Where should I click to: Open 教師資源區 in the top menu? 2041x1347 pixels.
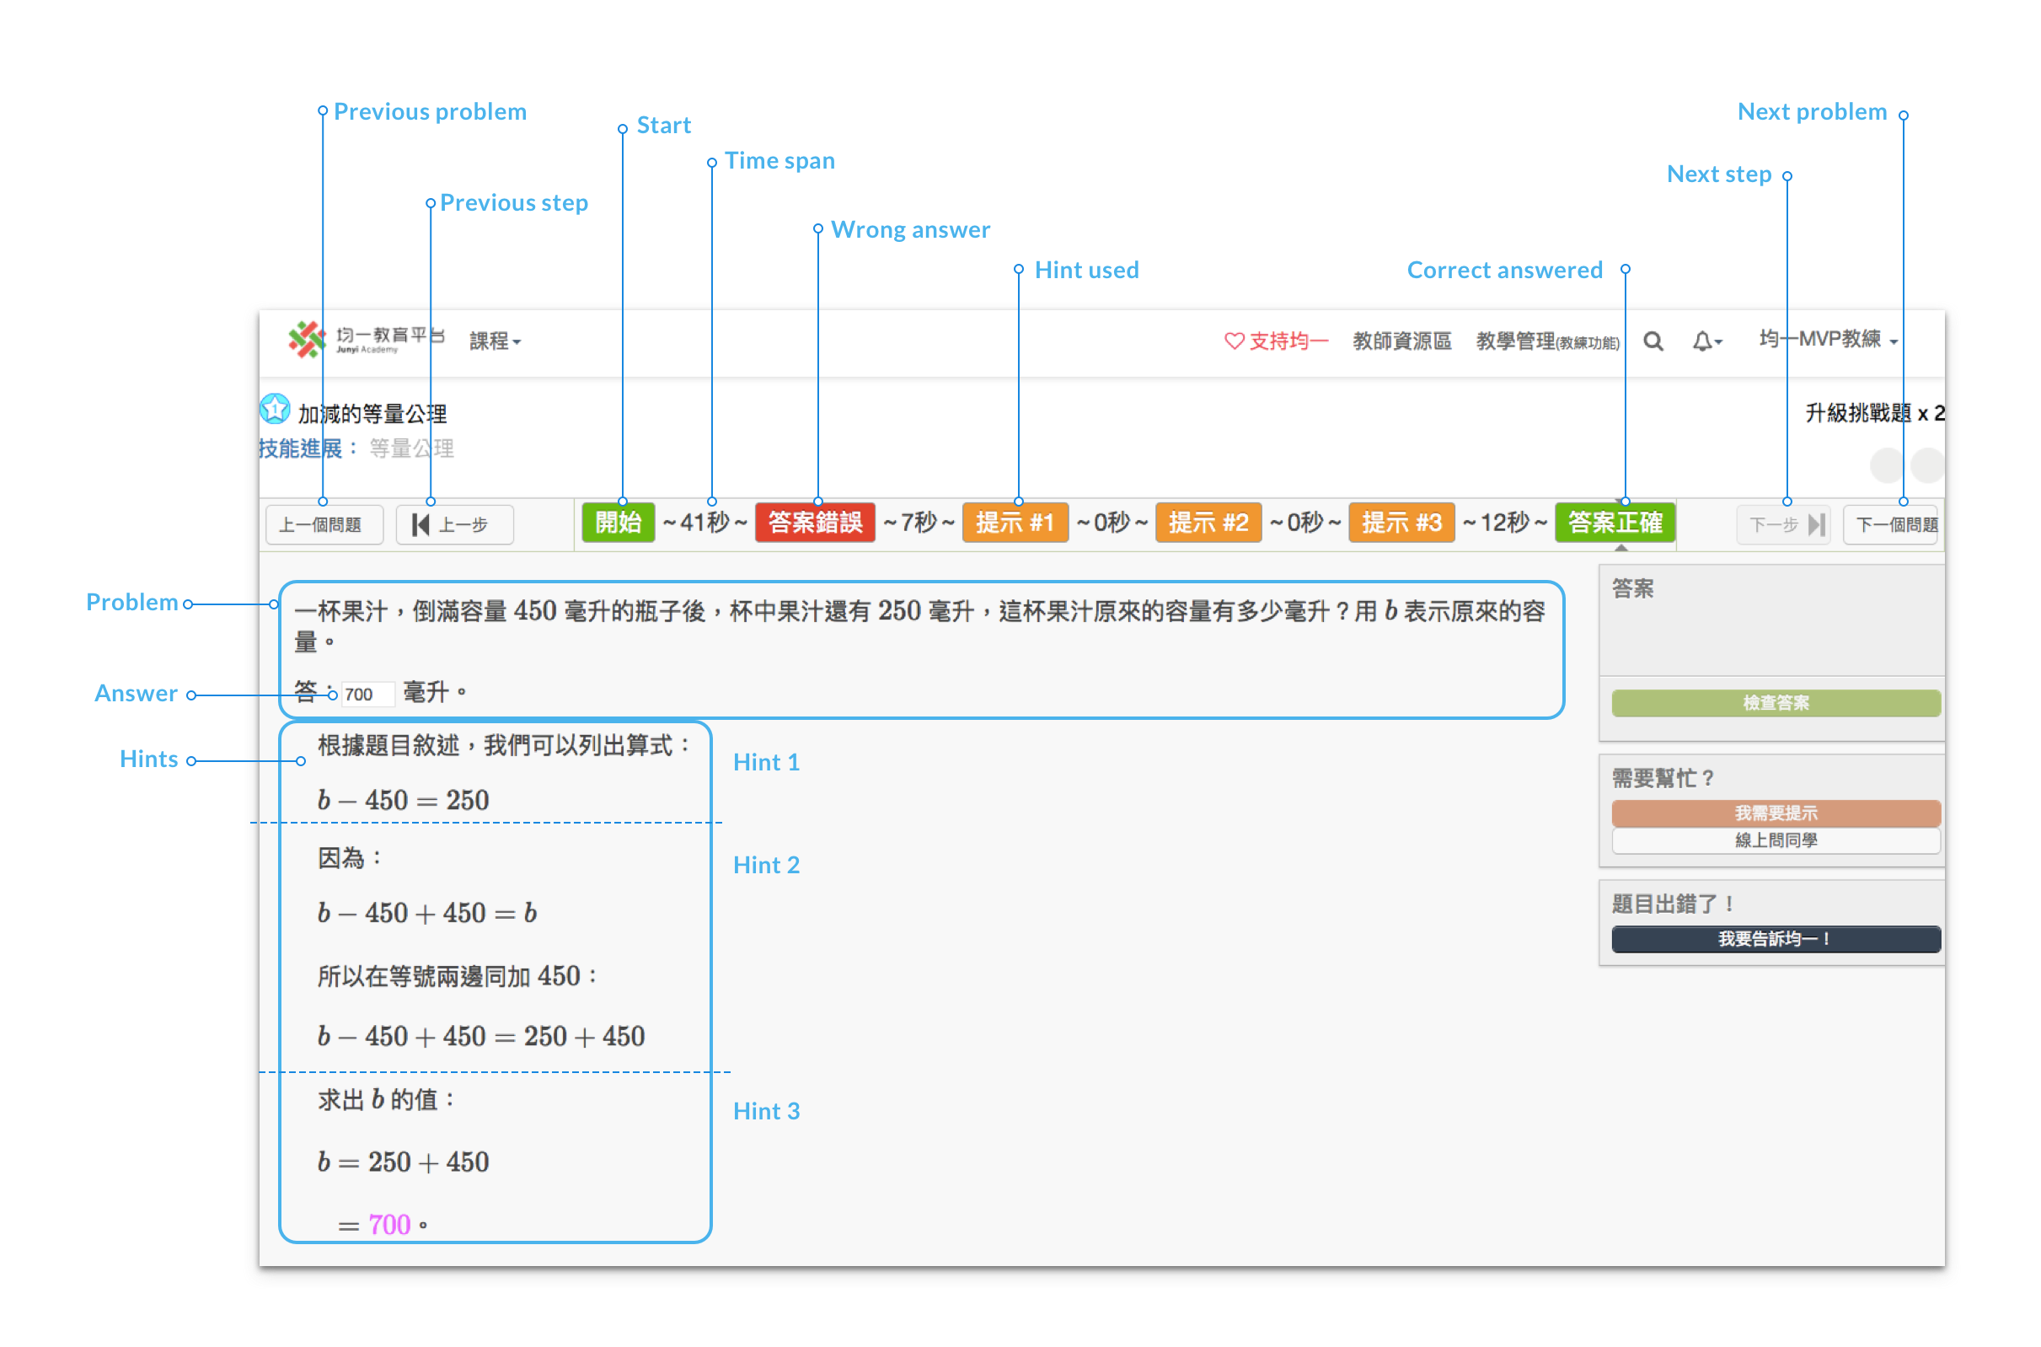pos(1401,341)
